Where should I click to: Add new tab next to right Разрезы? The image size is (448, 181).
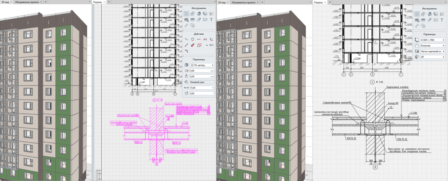coord(330,2)
